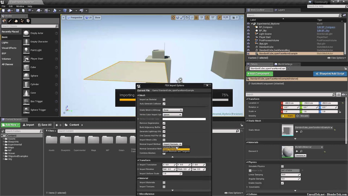Select the Movable mobility button

coord(302,116)
